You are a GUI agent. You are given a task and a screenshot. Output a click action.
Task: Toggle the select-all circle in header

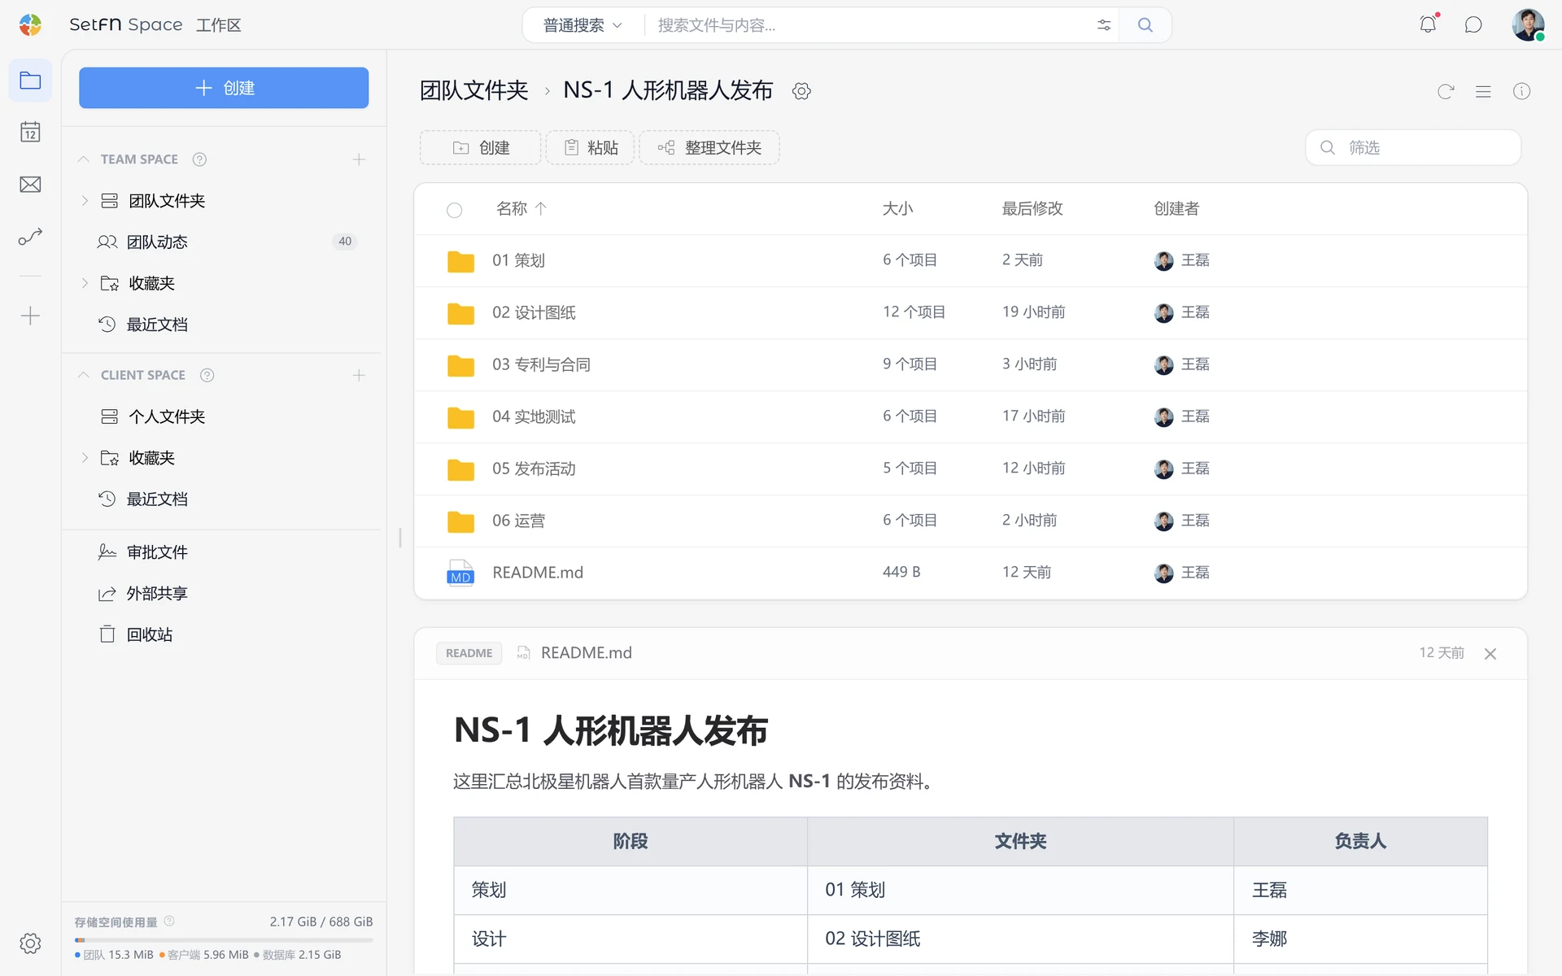tap(454, 210)
